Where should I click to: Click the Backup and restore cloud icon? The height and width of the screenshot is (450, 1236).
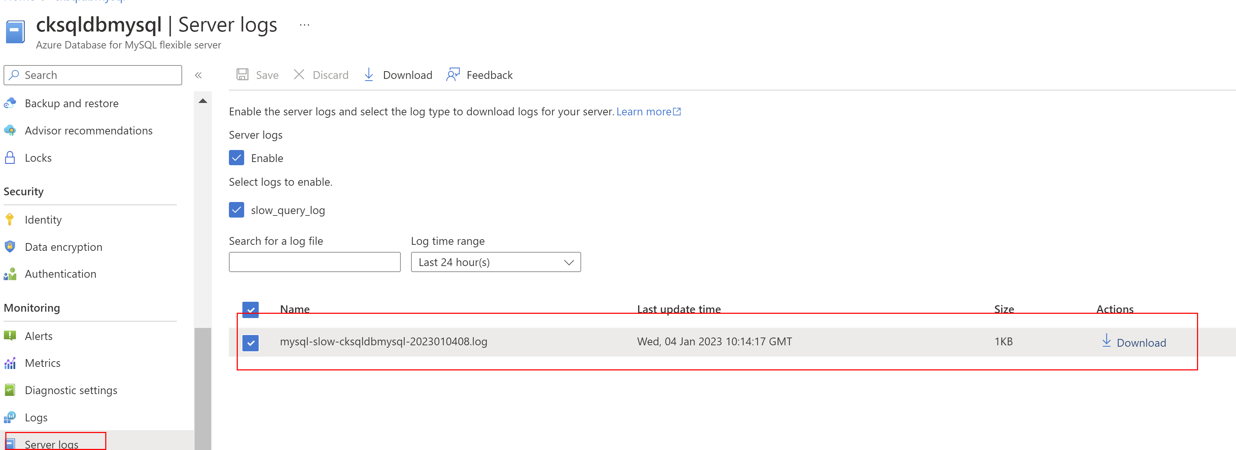coord(10,103)
